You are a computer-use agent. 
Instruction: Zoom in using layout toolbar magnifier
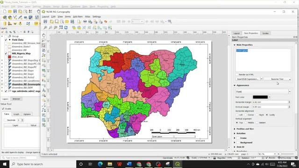click(45, 28)
